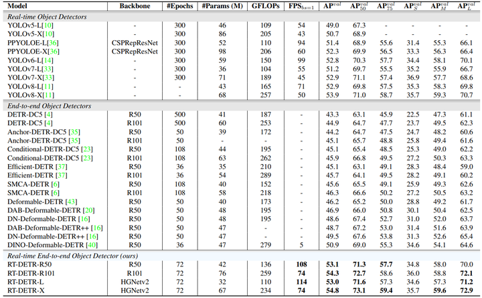Select APS value 22.5 in DETR-DC5 R50 row
The height and width of the screenshot is (298, 482).
point(413,115)
